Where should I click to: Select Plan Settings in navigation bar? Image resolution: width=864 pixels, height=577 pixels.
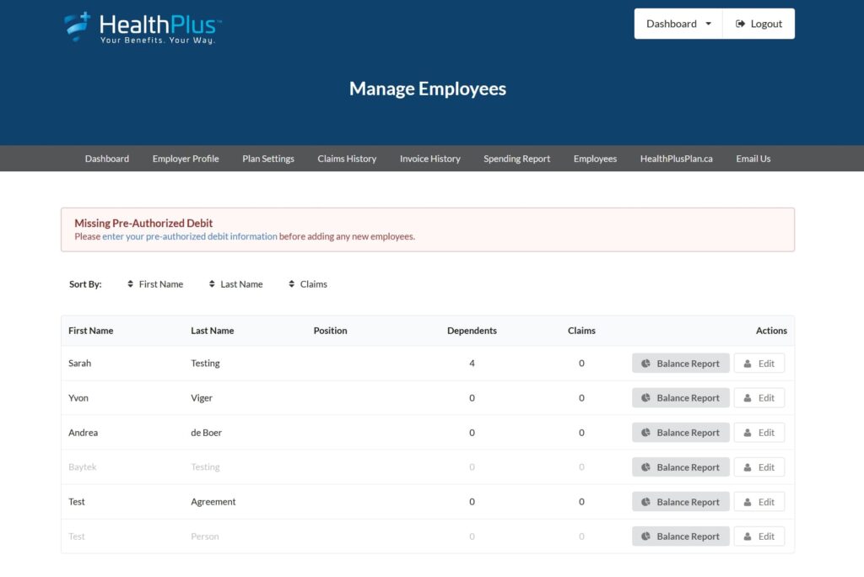(x=268, y=159)
